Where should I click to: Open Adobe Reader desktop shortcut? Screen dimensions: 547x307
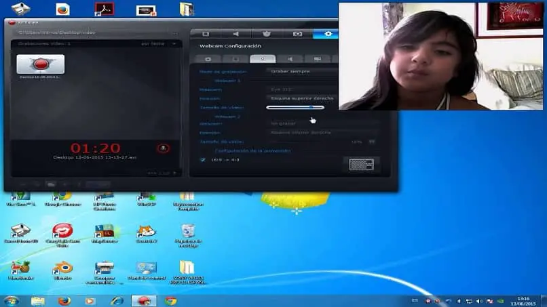point(105,9)
